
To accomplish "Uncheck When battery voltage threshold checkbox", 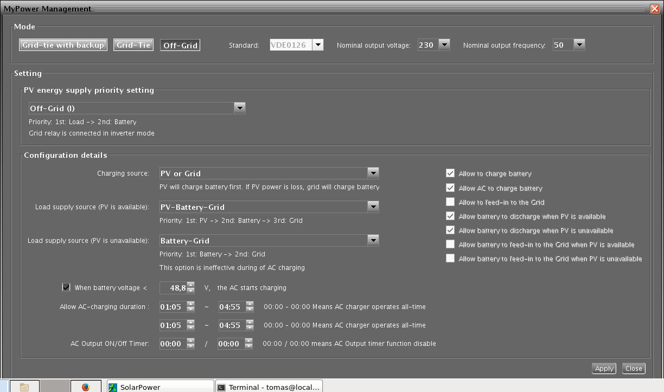I will (66, 287).
